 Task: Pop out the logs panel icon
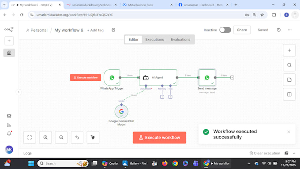click(286, 153)
